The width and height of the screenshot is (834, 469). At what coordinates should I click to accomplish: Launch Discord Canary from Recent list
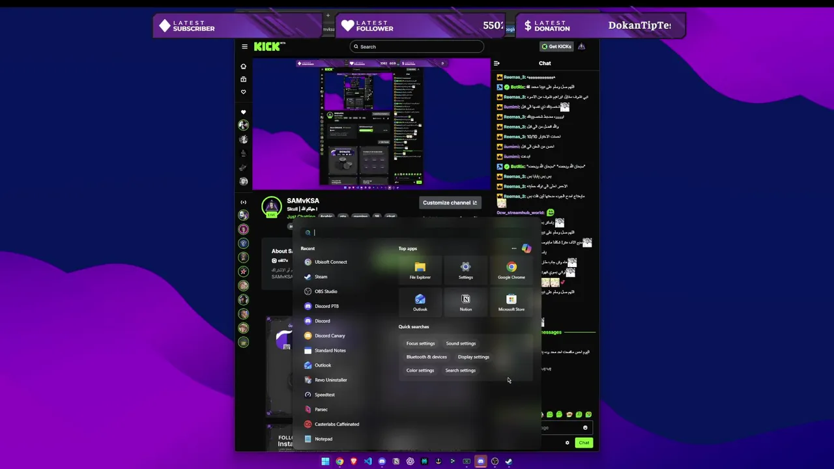click(326, 335)
